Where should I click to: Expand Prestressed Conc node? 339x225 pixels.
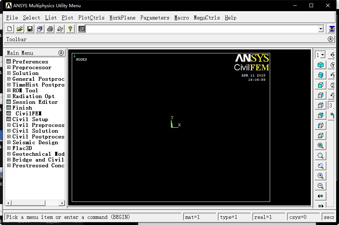9,166
